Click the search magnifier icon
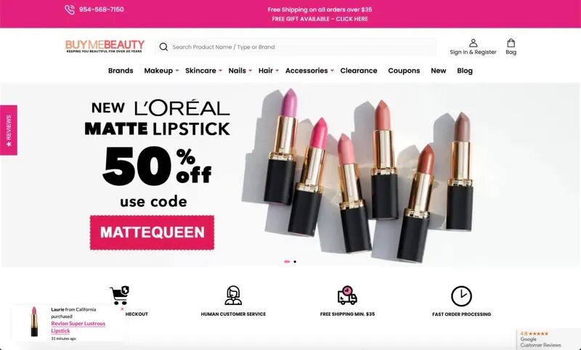The image size is (581, 350). [x=163, y=46]
